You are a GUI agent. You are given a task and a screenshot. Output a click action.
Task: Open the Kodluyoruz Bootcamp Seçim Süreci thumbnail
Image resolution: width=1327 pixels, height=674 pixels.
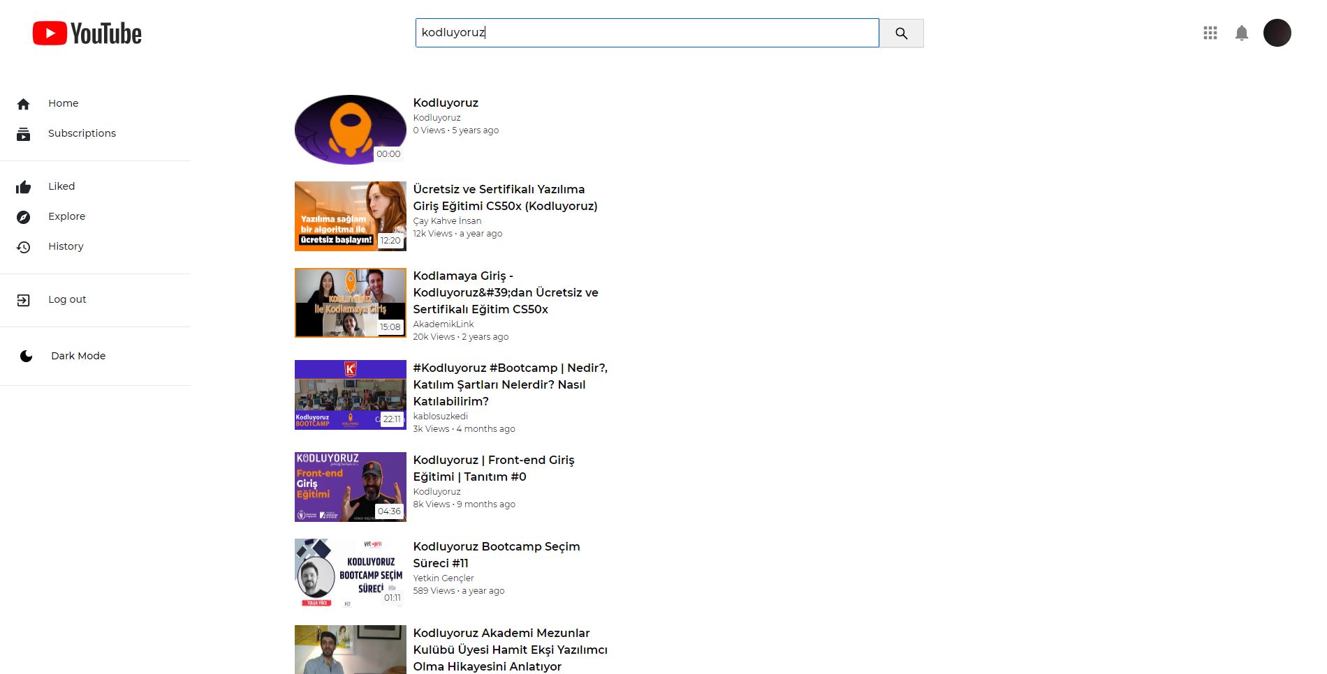tap(349, 573)
